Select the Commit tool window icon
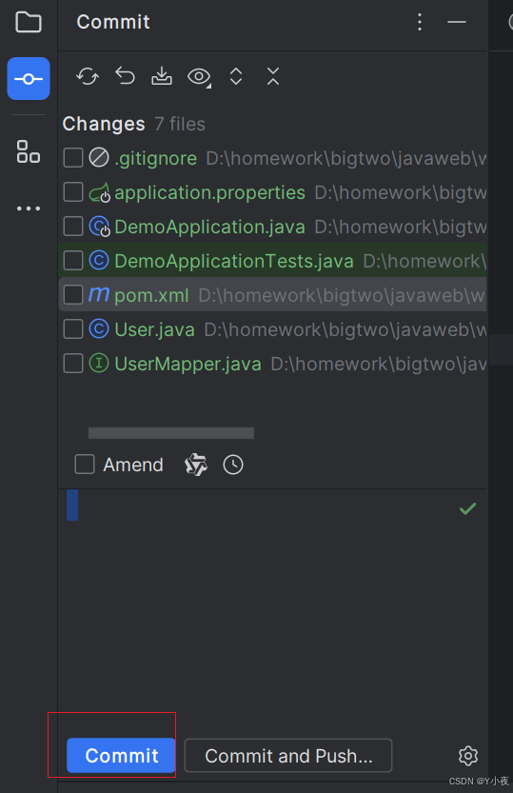This screenshot has height=793, width=513. [x=29, y=78]
